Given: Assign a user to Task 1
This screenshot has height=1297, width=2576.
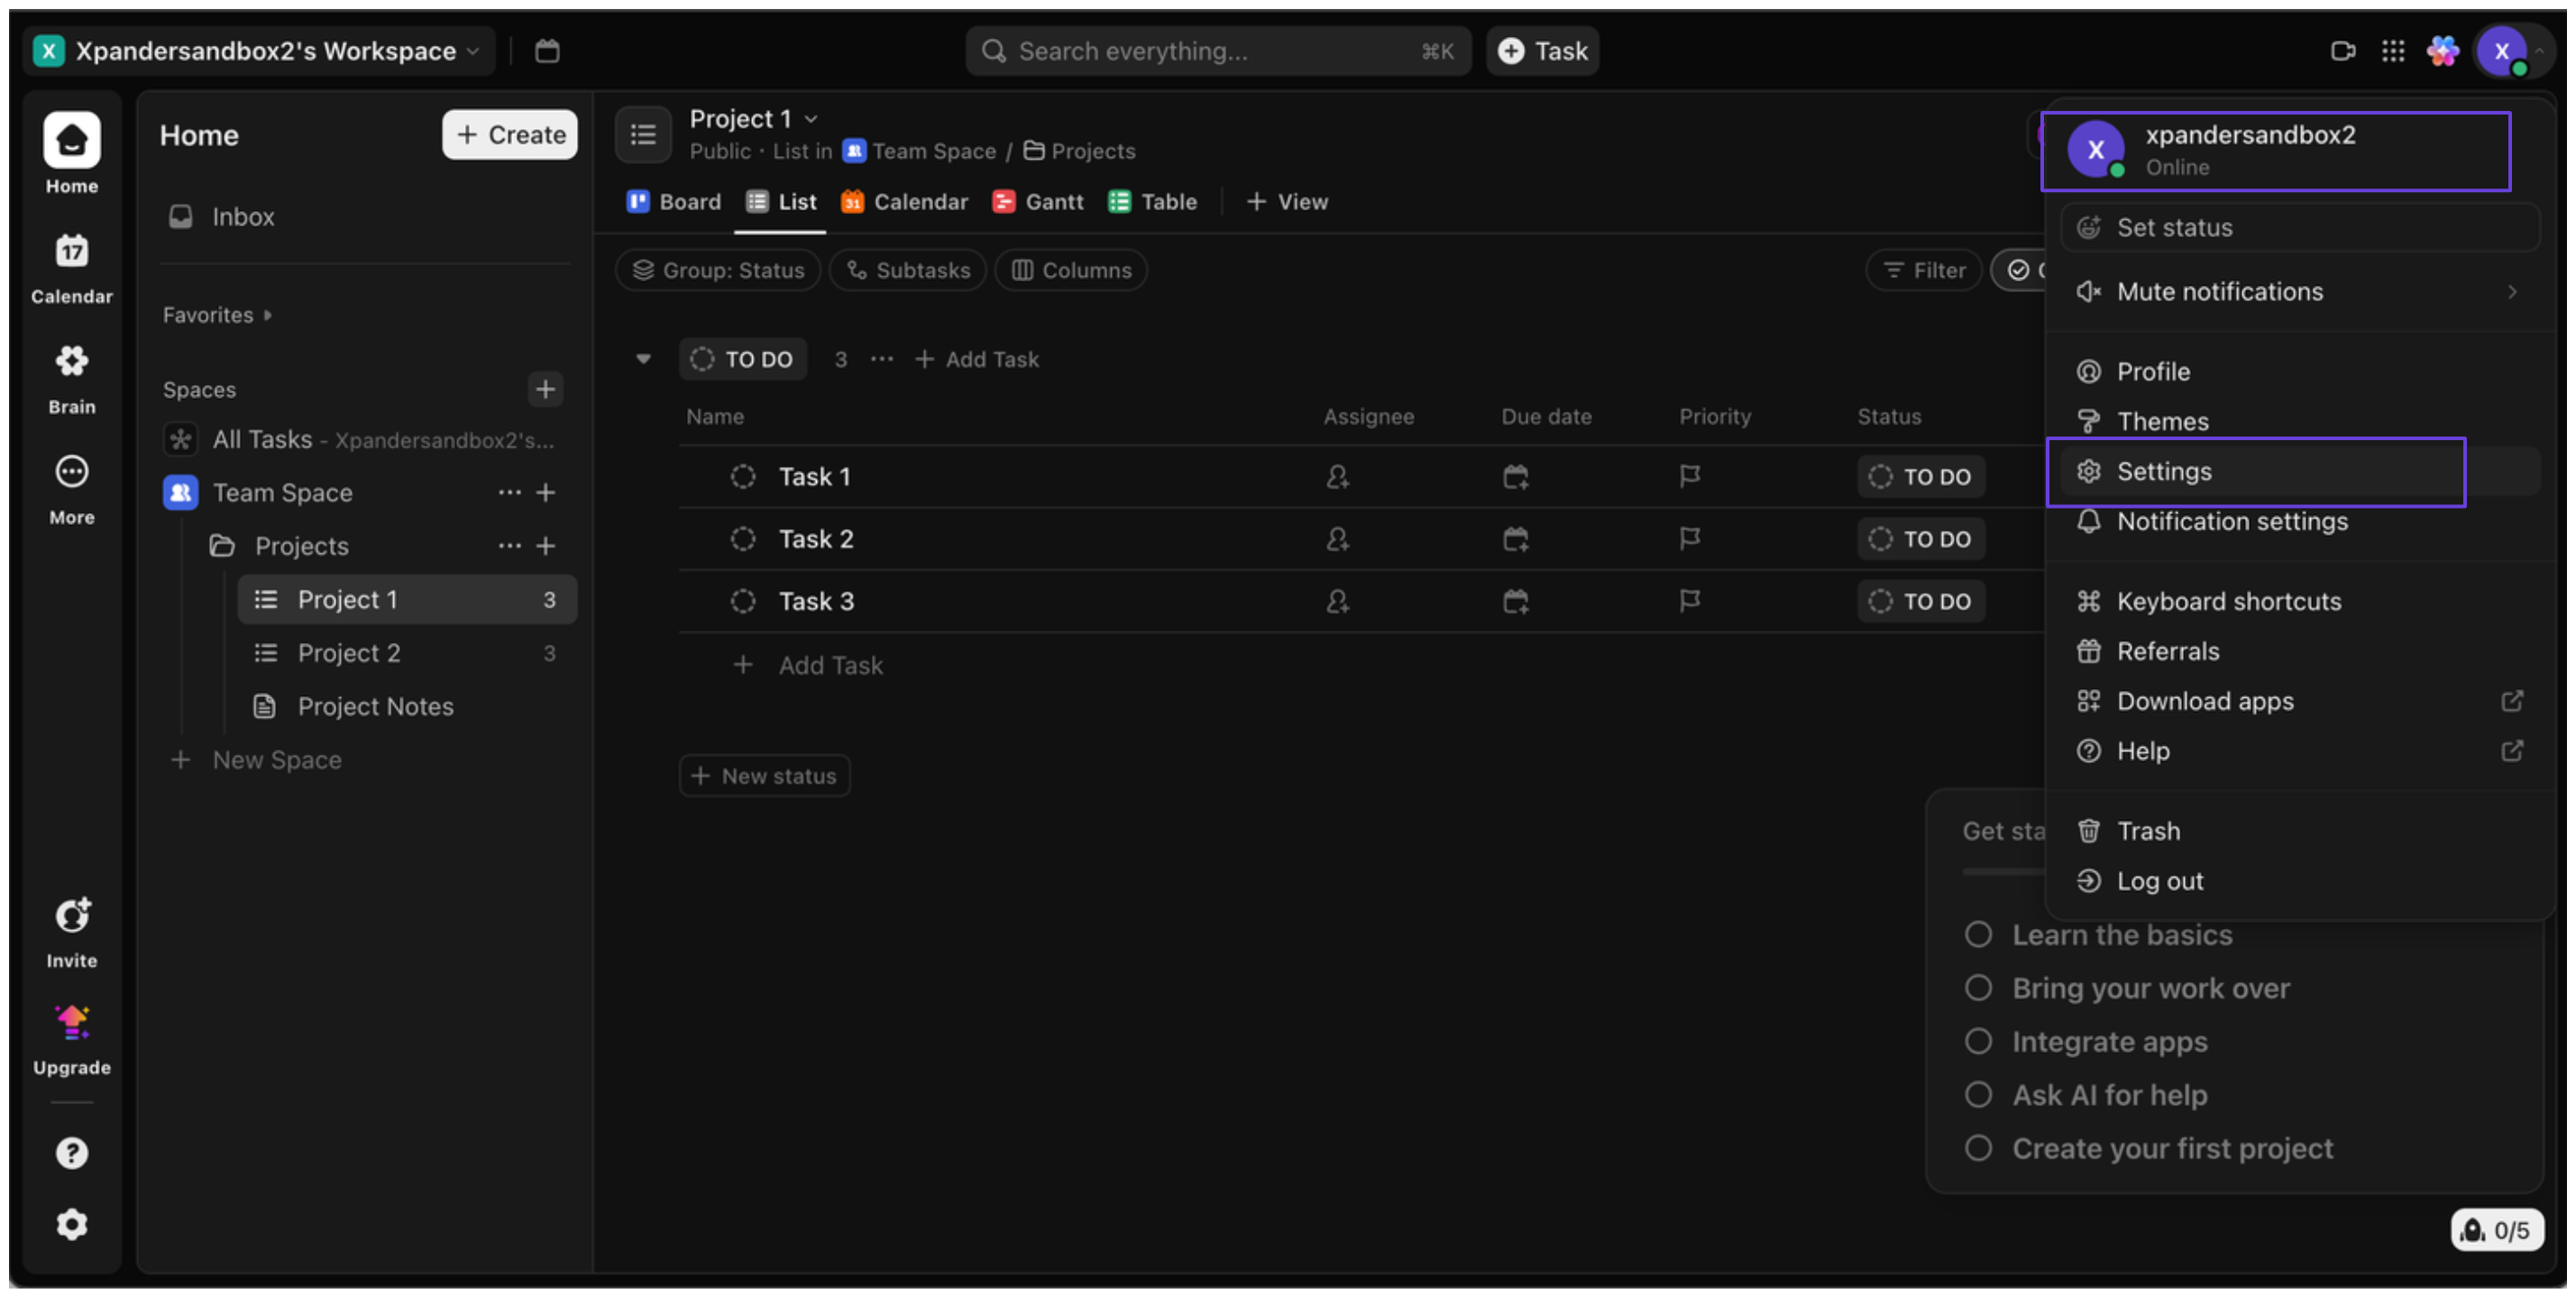Looking at the screenshot, I should coord(1337,477).
